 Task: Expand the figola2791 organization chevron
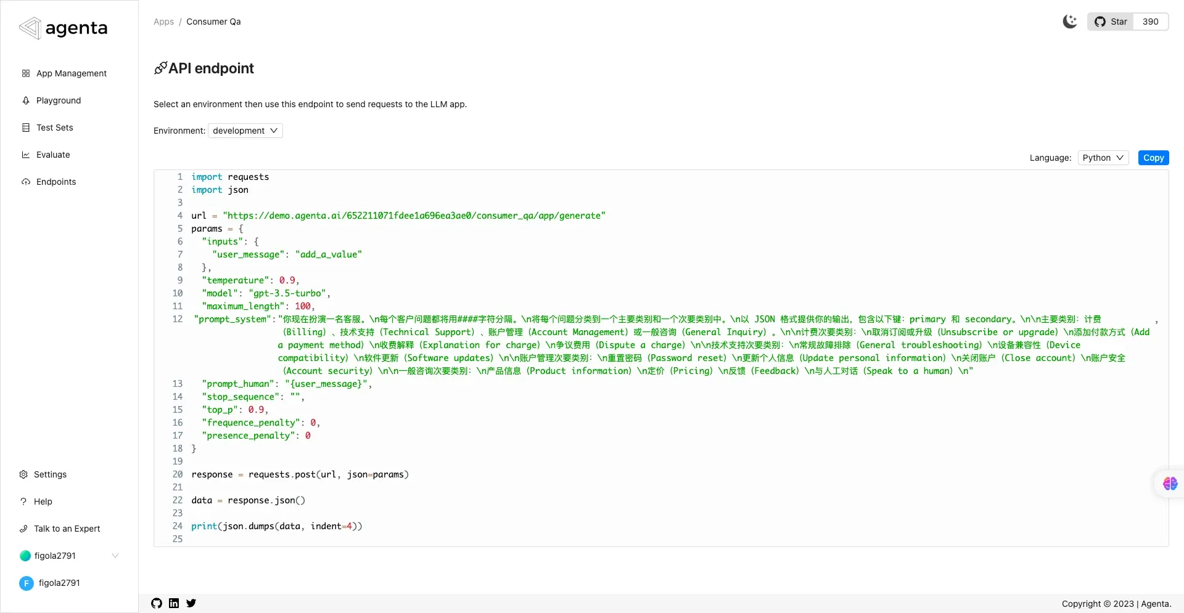tap(115, 556)
